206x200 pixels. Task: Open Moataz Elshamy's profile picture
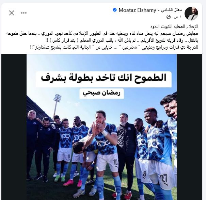pyautogui.click(x=191, y=14)
